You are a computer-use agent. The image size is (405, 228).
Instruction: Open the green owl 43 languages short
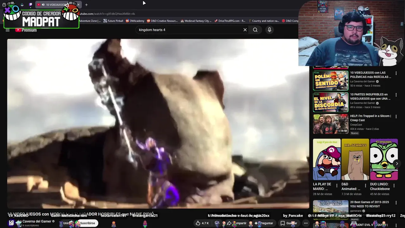(384, 159)
